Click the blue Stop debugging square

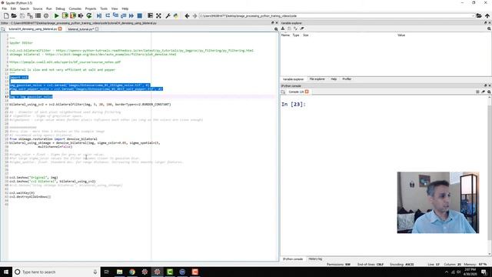(x=140, y=15)
